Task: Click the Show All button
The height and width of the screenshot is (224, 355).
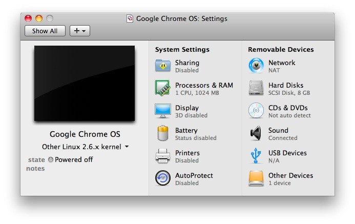Action: tap(45, 31)
